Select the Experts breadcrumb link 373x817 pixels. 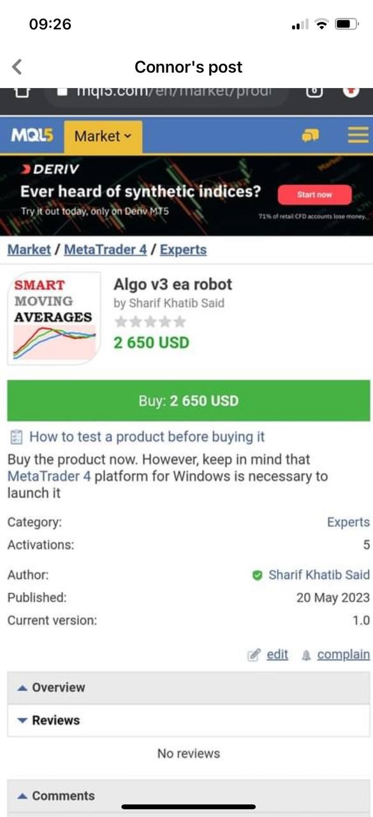click(x=184, y=250)
